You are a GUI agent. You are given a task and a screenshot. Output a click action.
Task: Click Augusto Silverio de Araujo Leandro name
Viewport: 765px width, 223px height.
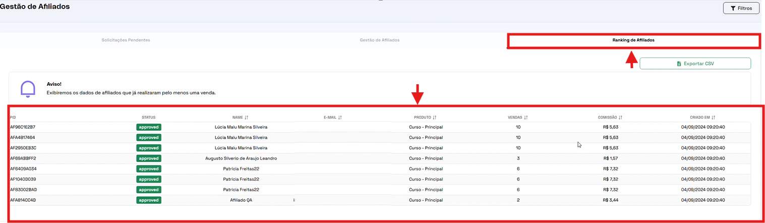241,158
